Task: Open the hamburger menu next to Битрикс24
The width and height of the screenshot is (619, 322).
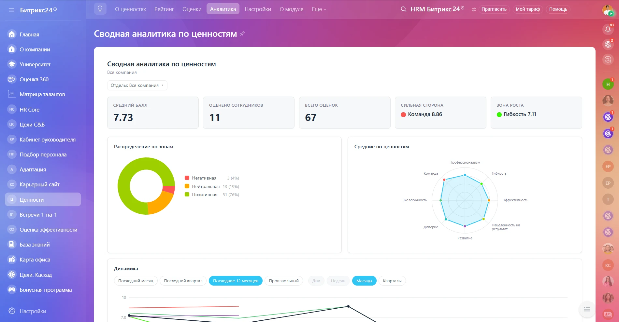Action: pos(12,10)
